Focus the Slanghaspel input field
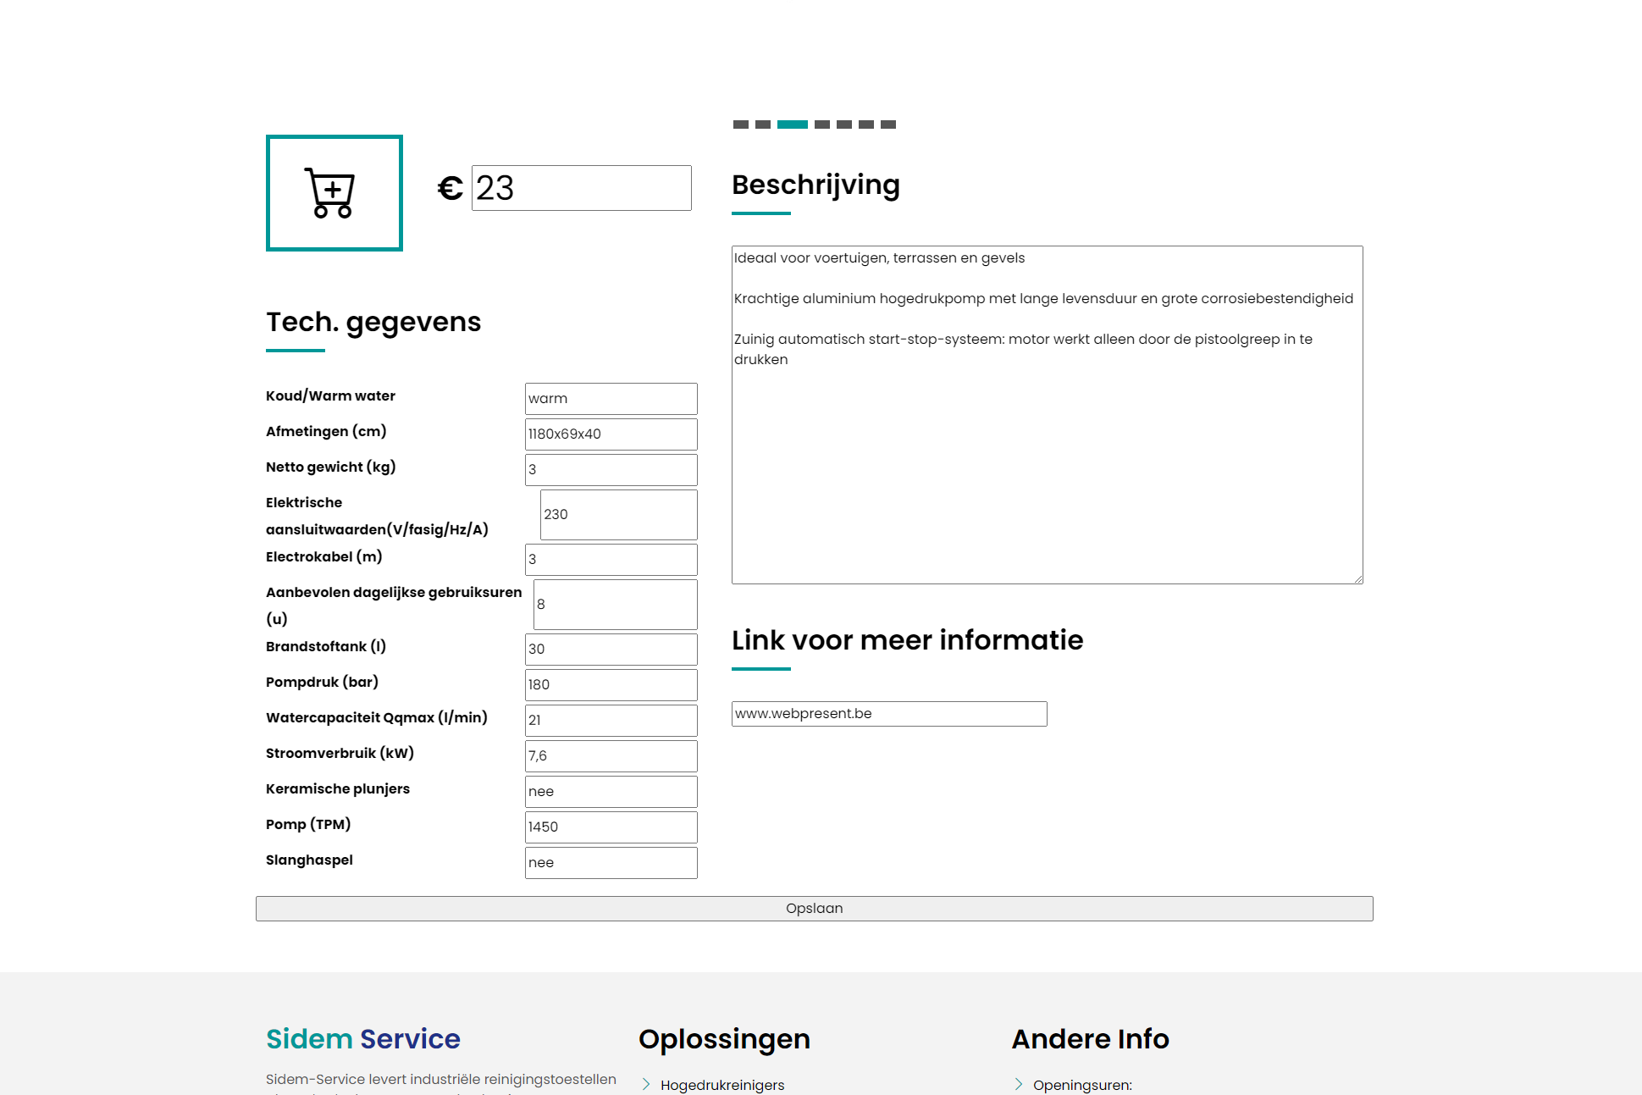 [611, 863]
